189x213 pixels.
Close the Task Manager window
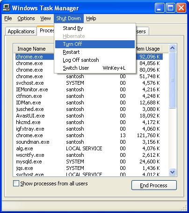point(181,8)
